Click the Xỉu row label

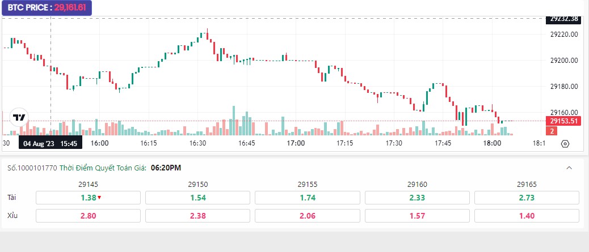click(12, 215)
